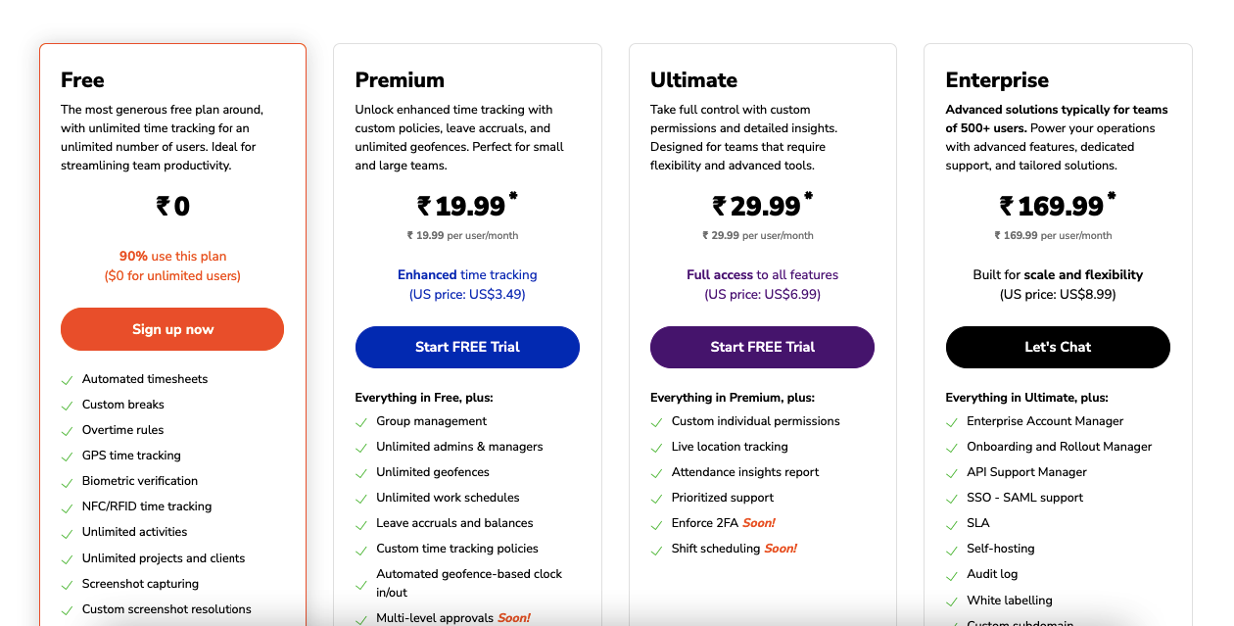Click the checkmark next to GPS time tracking
Image resolution: width=1234 pixels, height=626 pixels.
coord(67,457)
